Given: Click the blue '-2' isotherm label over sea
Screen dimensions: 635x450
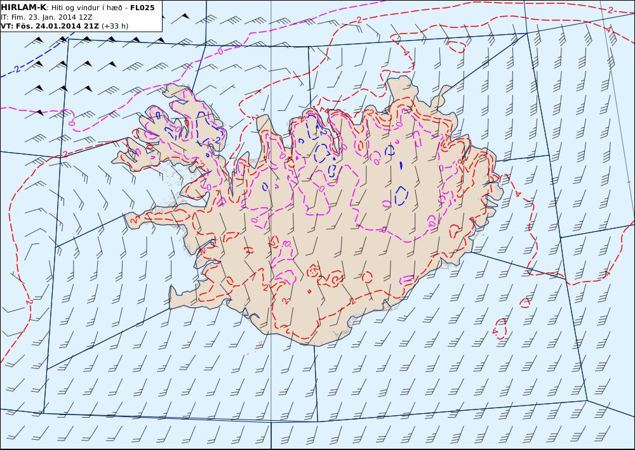Looking at the screenshot, I should click(x=16, y=68).
